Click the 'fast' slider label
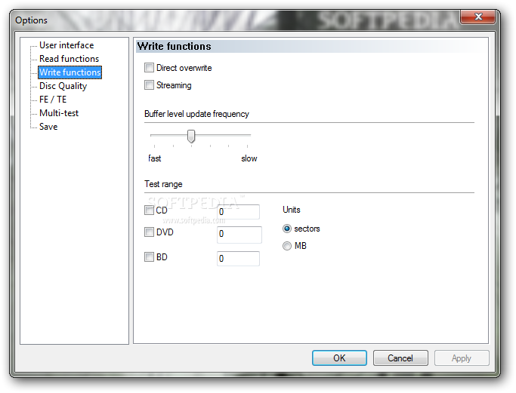Viewport: 516px width, 393px height. click(154, 158)
